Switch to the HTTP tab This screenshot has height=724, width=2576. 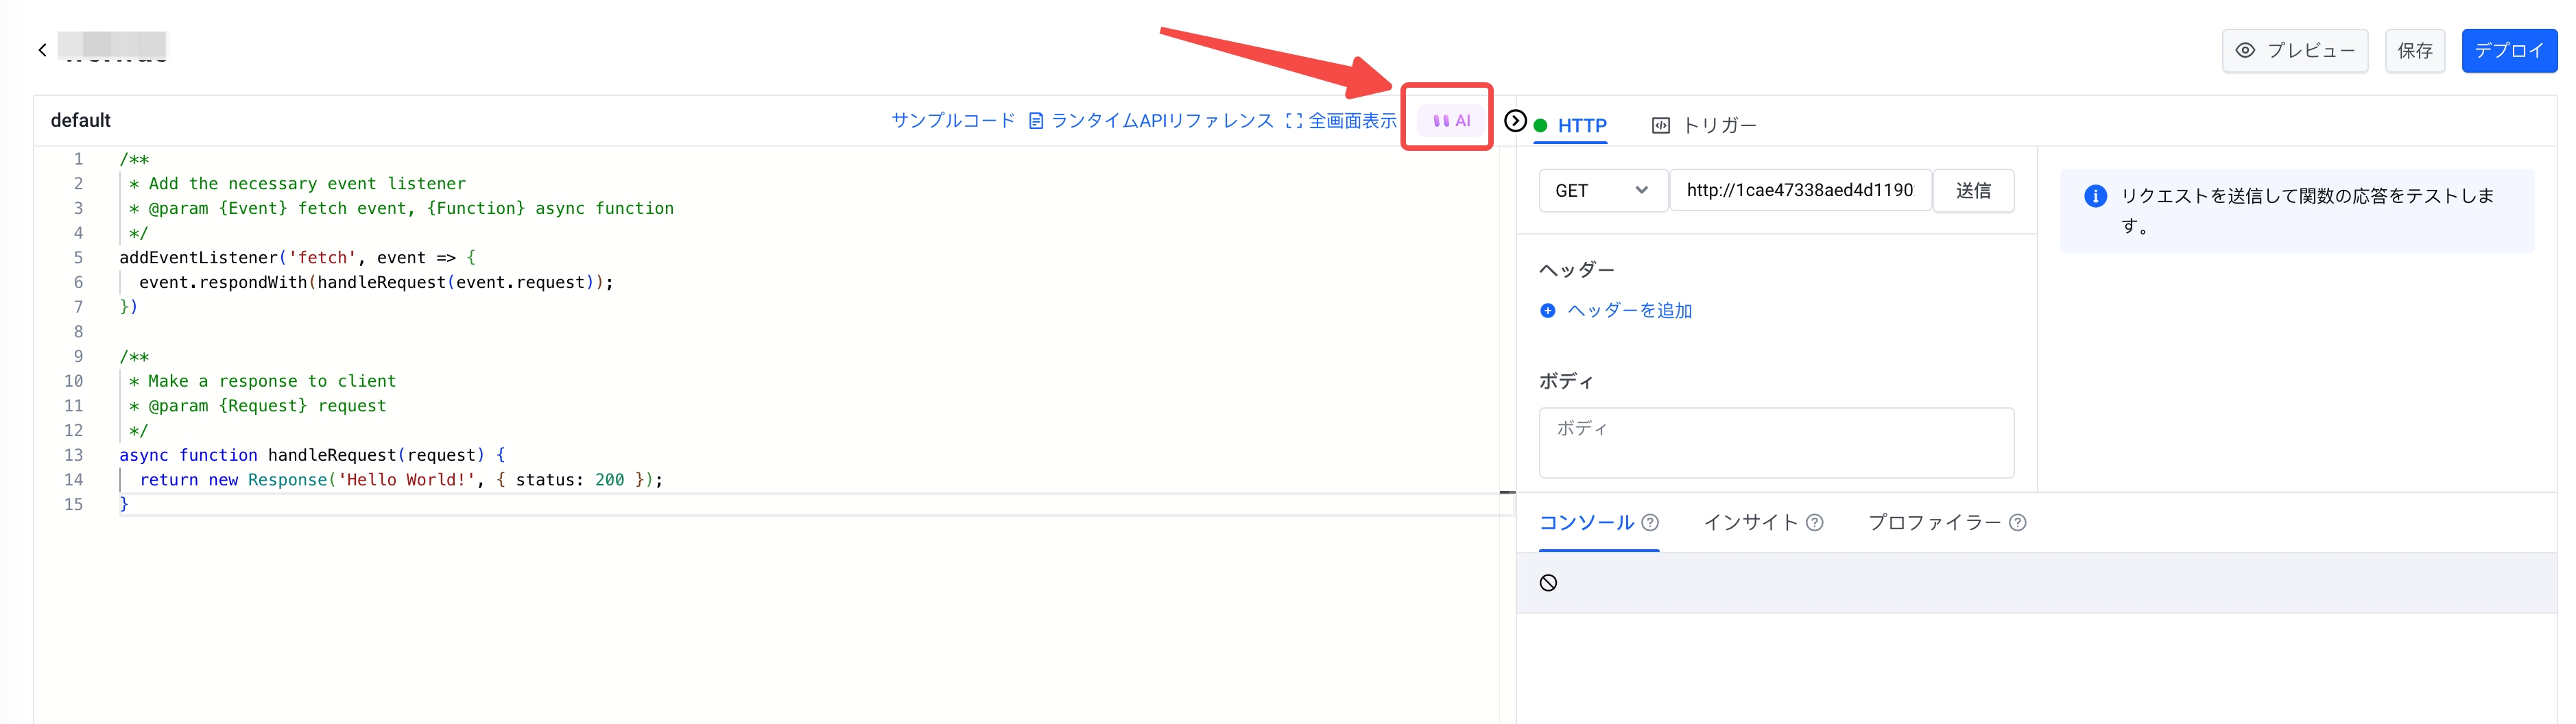click(1581, 126)
